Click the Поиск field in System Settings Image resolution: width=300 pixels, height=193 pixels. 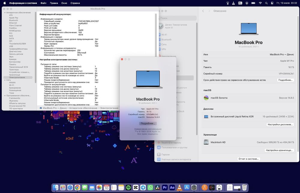[x=178, y=18]
